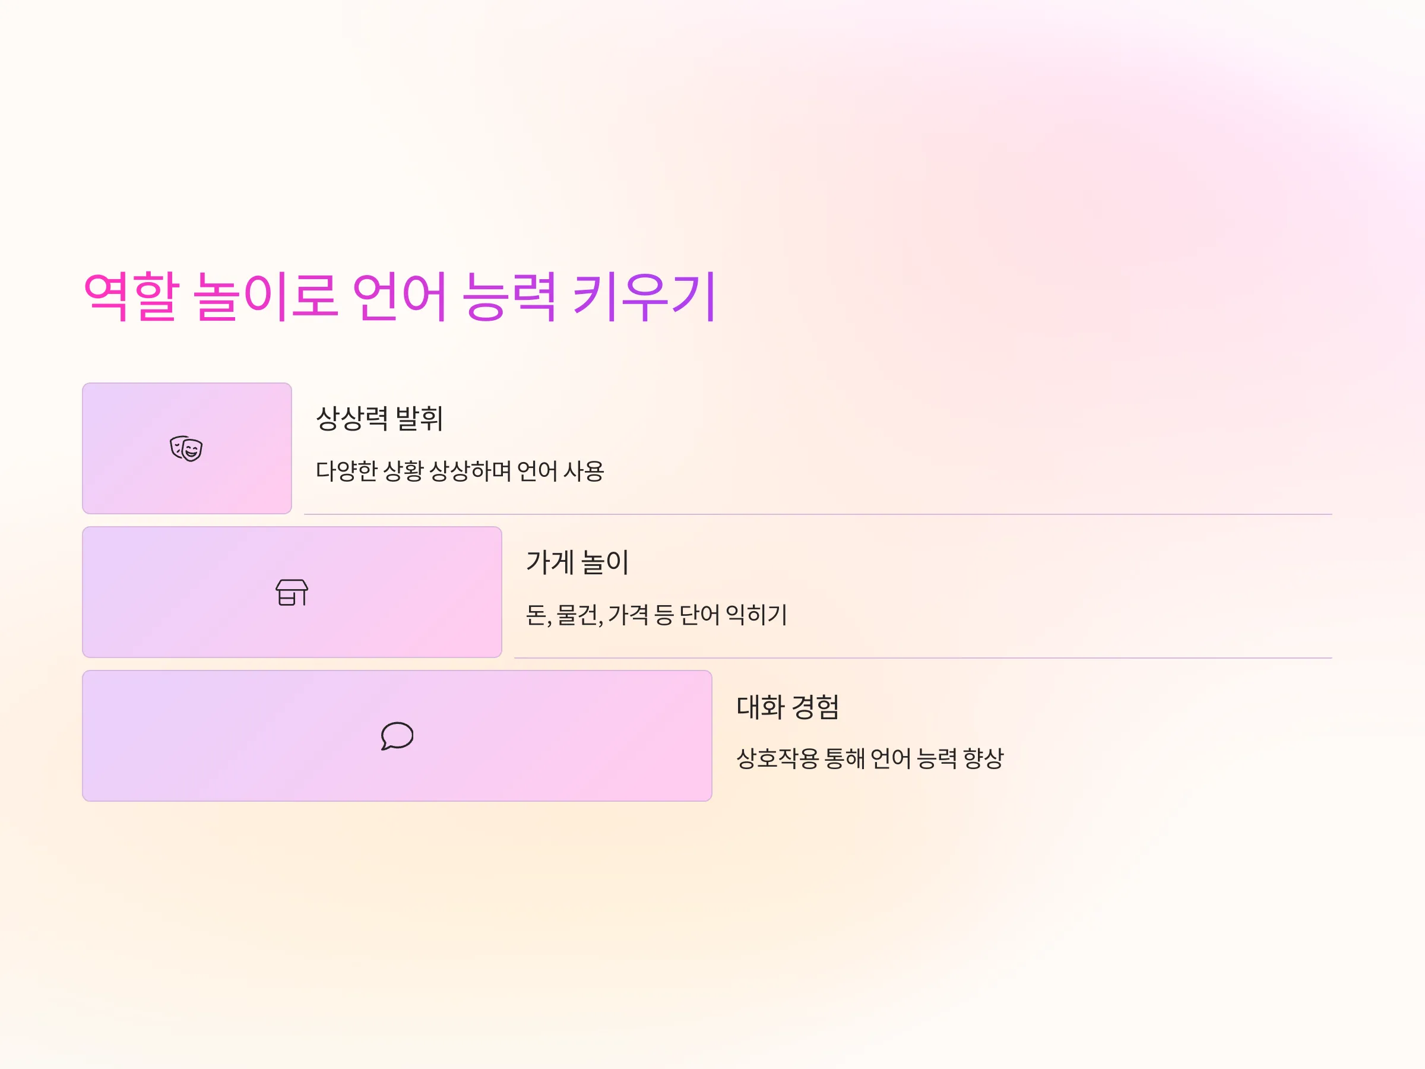The width and height of the screenshot is (1425, 1069).
Task: Click the storefront shop icon
Action: coord(292,592)
